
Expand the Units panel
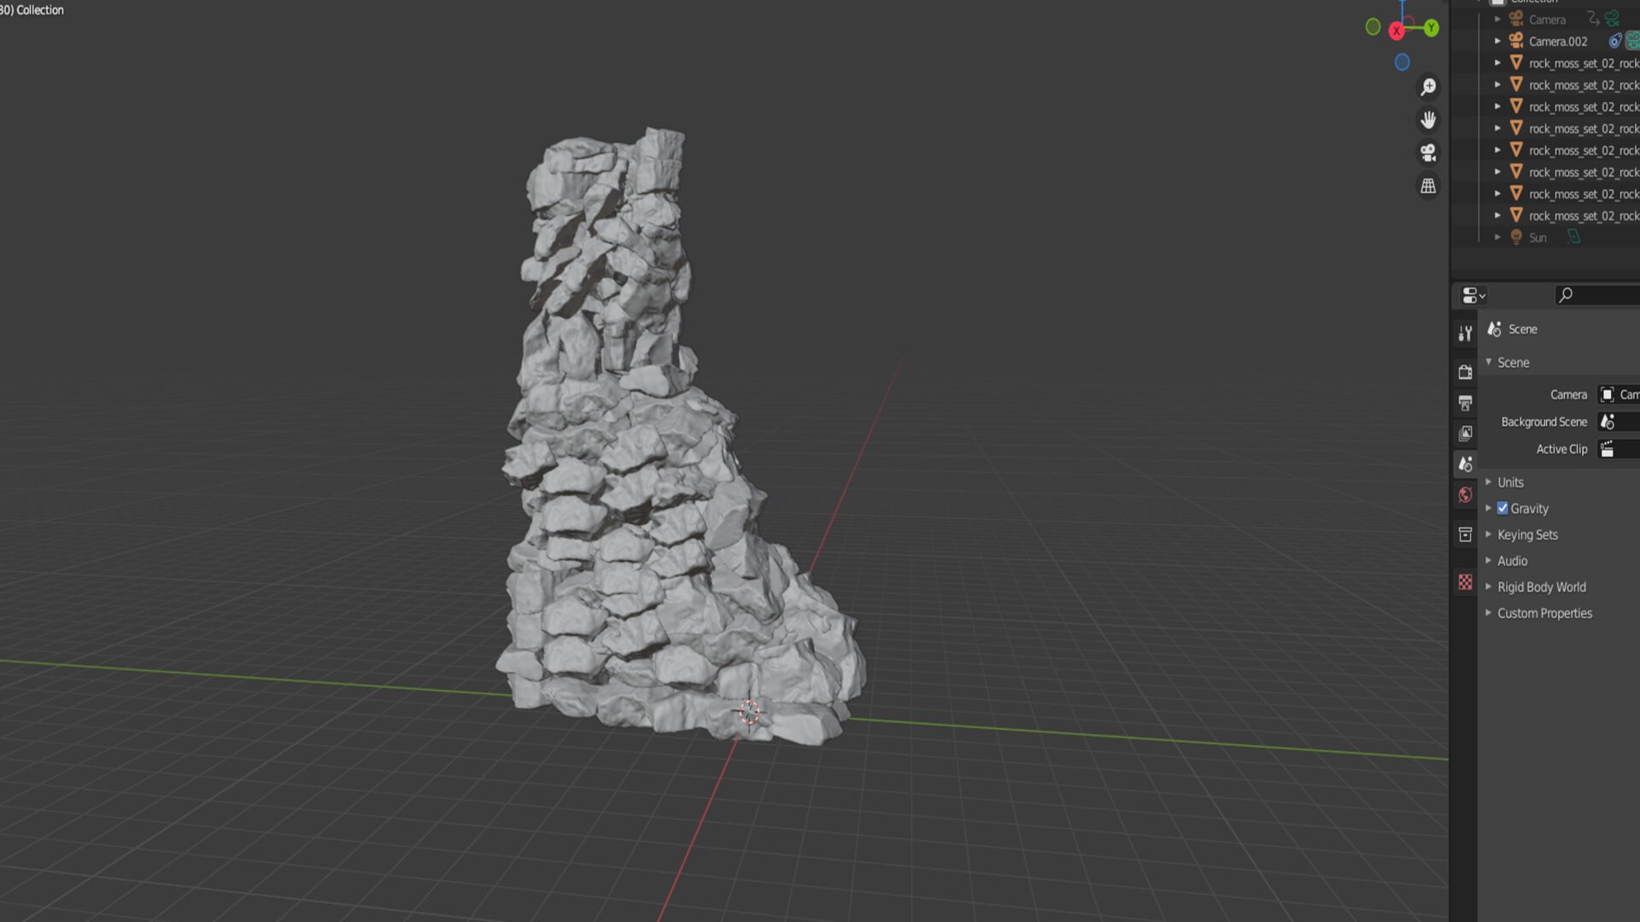click(1489, 482)
